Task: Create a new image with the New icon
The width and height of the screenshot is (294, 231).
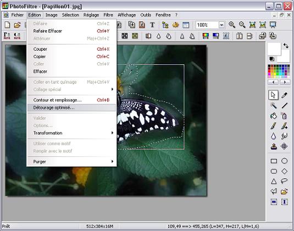Action: point(7,25)
